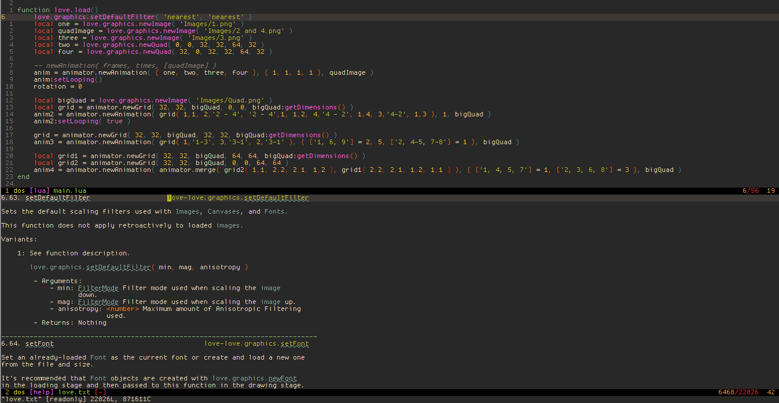The width and height of the screenshot is (779, 403).
Task: Click 'anim:setLooping()' line
Action: click(68, 80)
